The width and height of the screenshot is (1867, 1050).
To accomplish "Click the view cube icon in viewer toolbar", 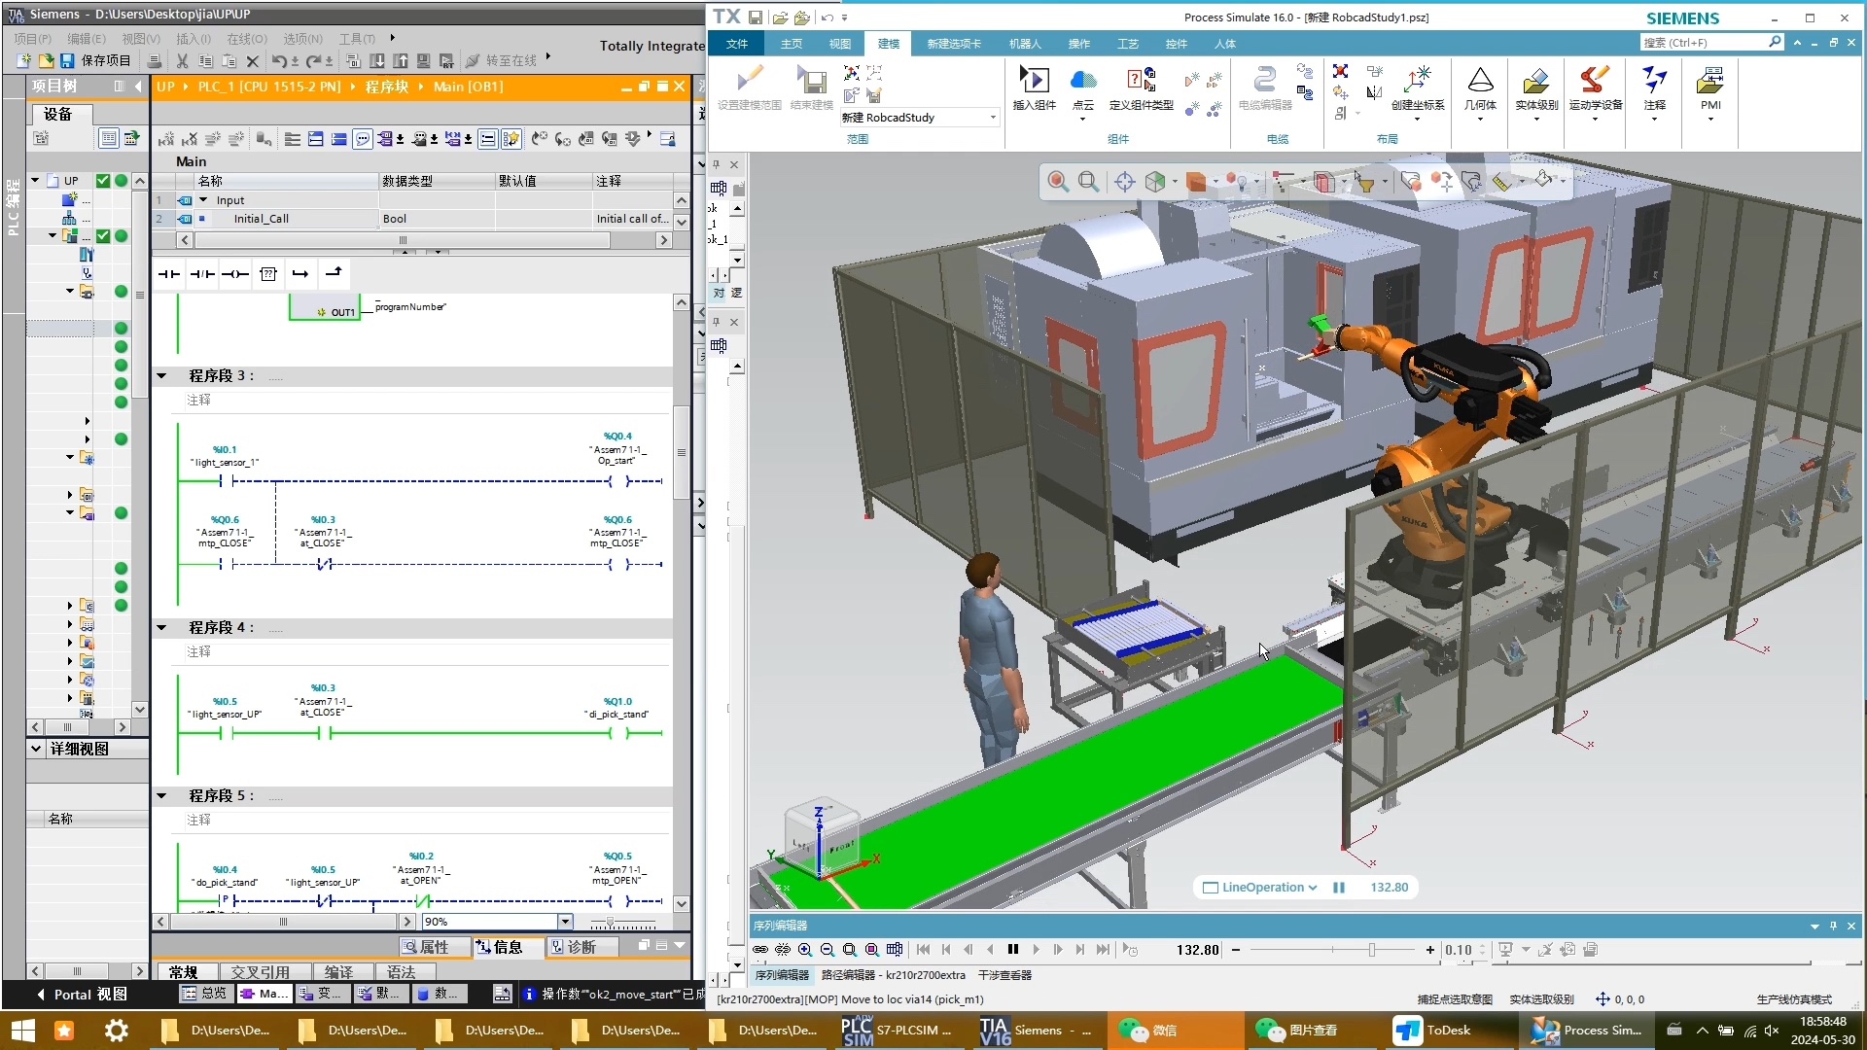I will [1154, 182].
